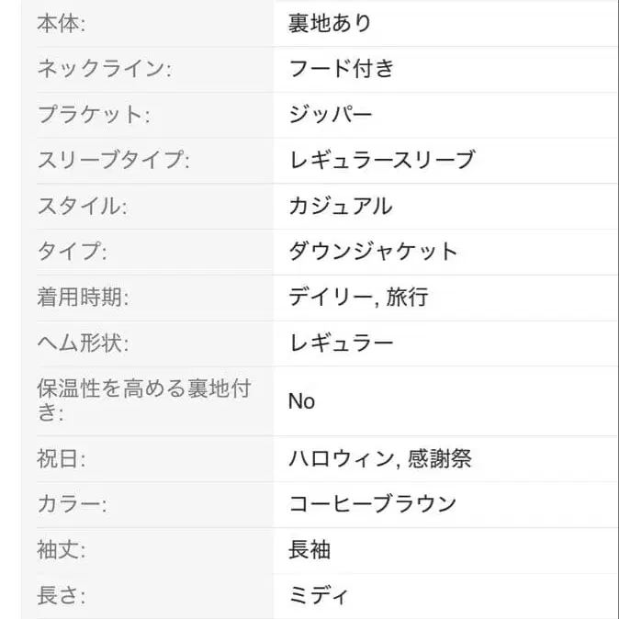The width and height of the screenshot is (619, 619).
Task: Click the 長袖 sleeve length value
Action: tap(309, 550)
